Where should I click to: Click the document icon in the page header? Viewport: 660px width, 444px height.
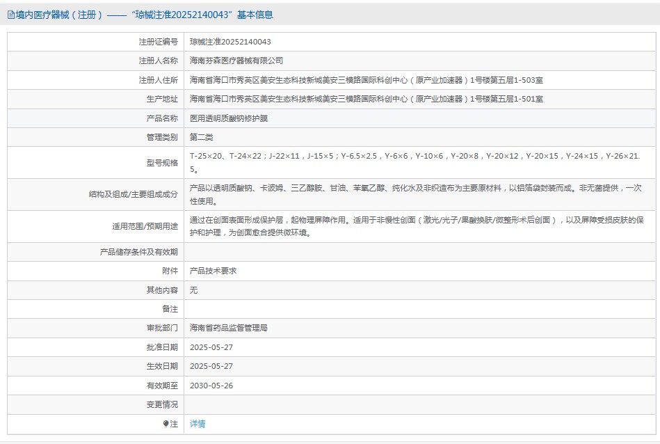pos(11,15)
